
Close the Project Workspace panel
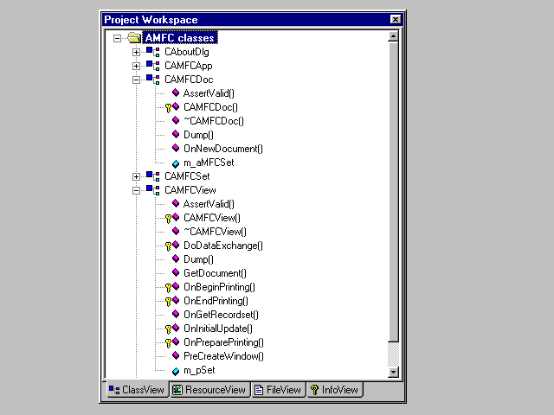(395, 19)
